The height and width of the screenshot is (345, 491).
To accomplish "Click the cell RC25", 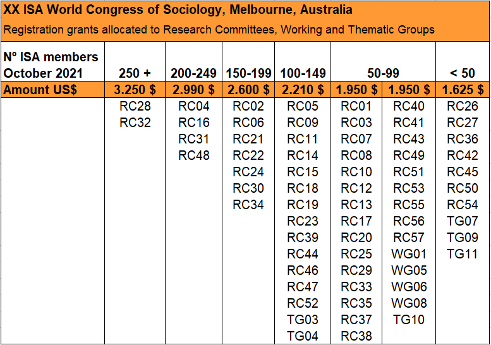I will coord(356,254).
